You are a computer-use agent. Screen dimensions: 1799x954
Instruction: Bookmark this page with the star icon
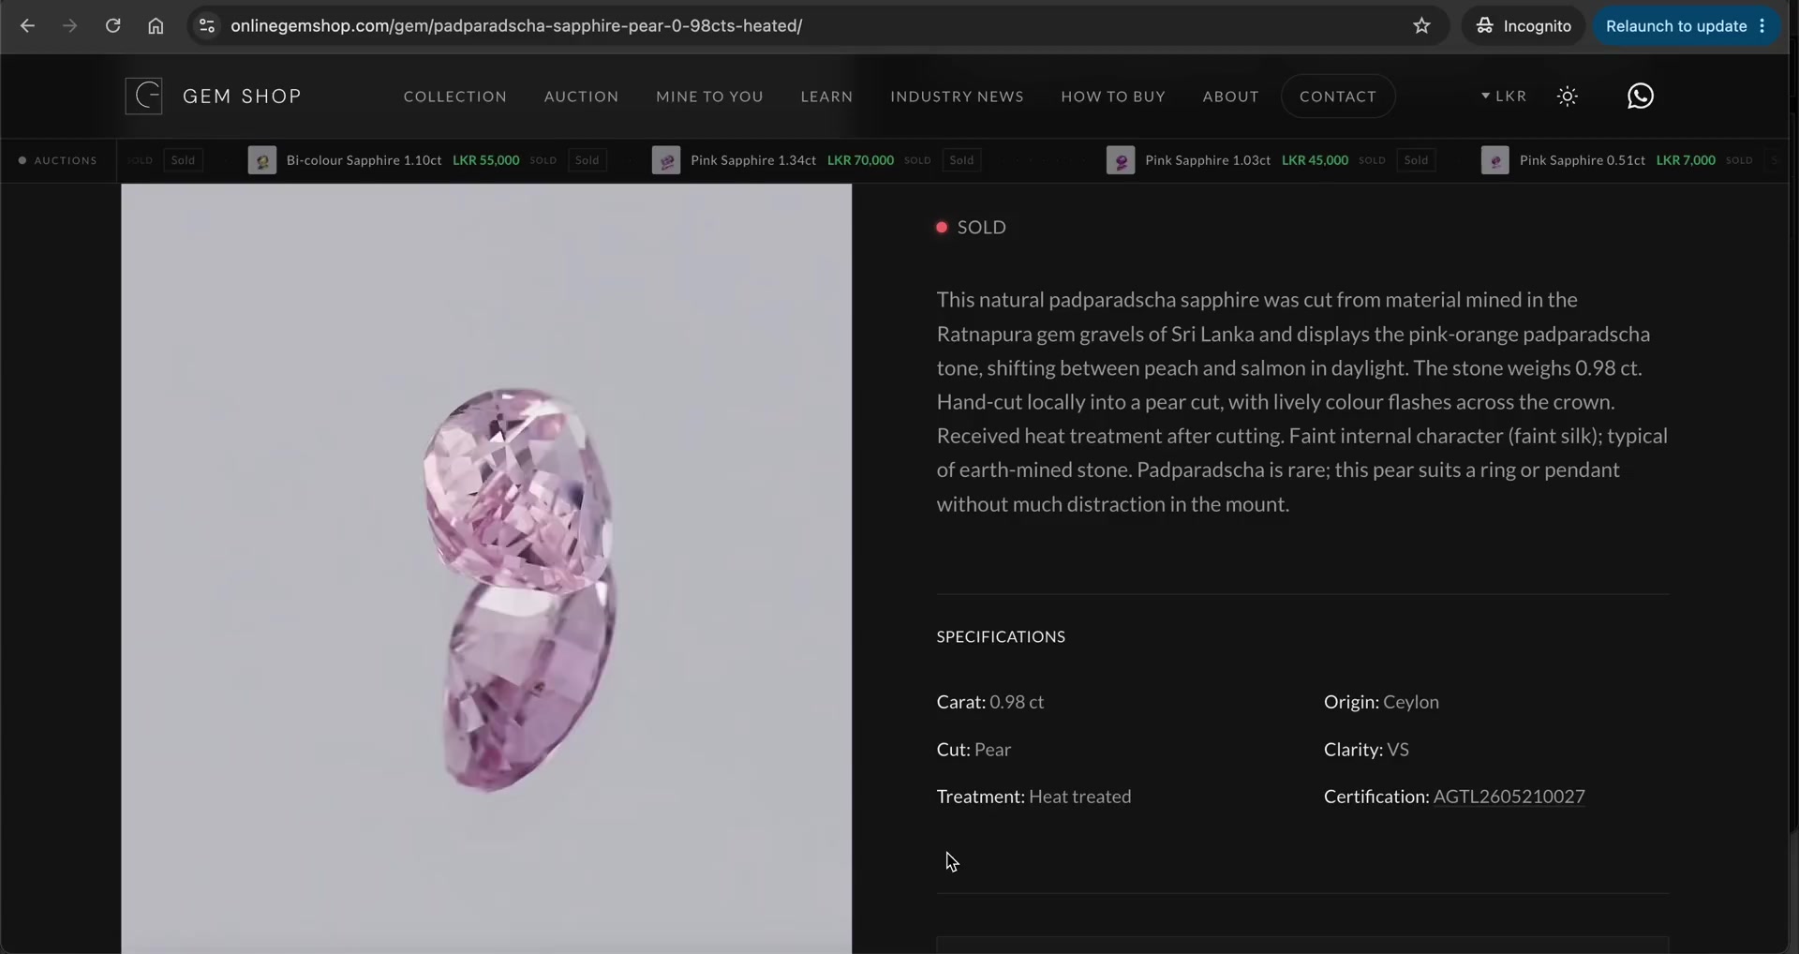pyautogui.click(x=1421, y=25)
